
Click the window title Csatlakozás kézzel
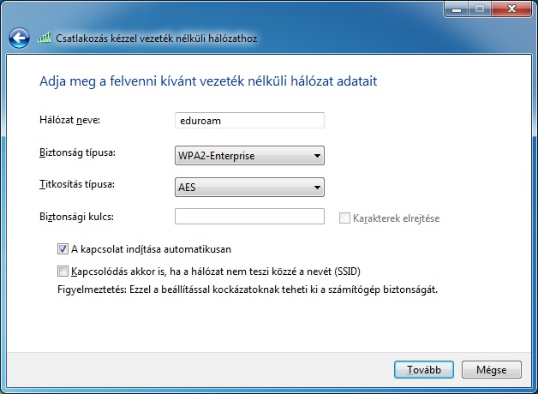pyautogui.click(x=157, y=38)
